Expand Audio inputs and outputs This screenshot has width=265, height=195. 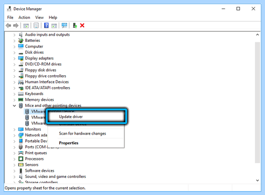coord(15,35)
